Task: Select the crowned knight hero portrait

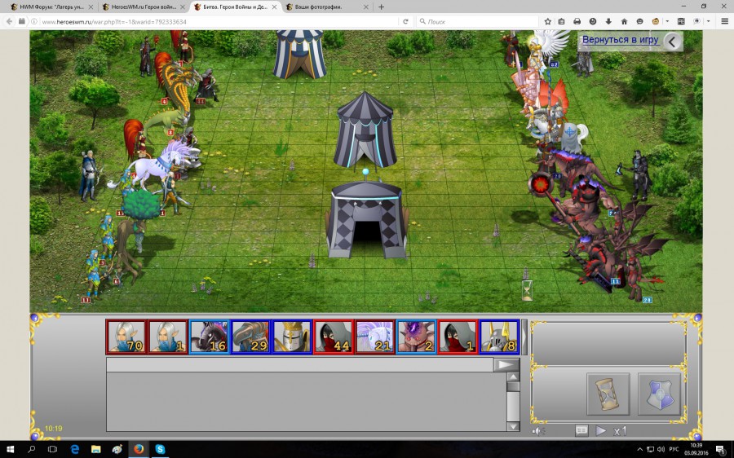Action: pos(292,337)
